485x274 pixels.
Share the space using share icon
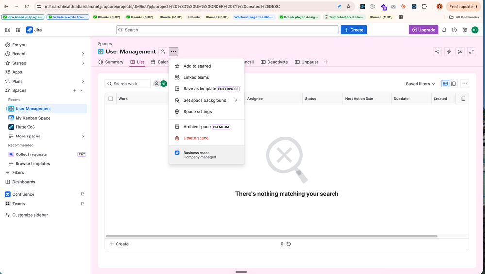tap(437, 51)
